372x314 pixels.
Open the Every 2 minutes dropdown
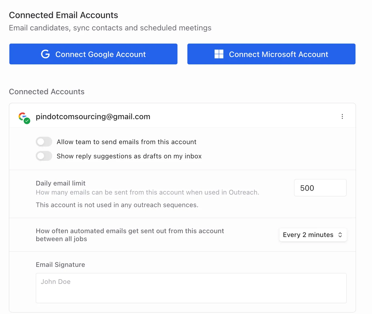313,235
